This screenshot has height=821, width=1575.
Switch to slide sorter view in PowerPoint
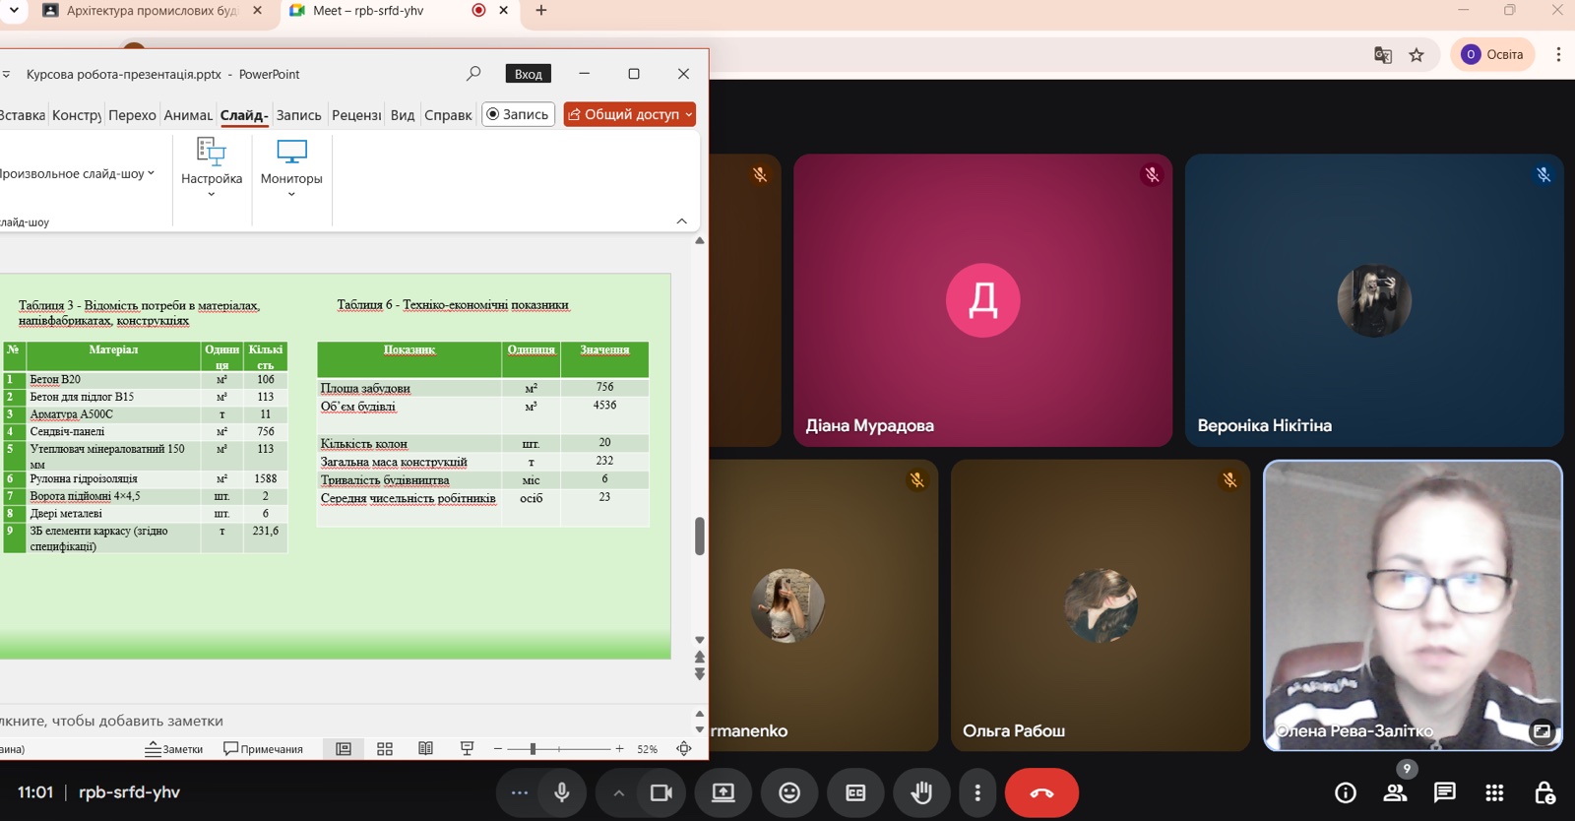(385, 749)
